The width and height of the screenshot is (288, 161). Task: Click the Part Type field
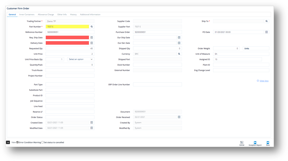coord(70,84)
